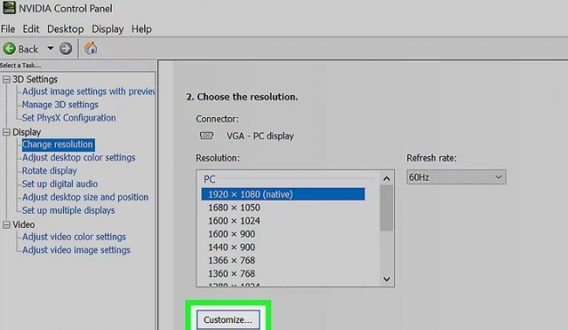This screenshot has width=568, height=330.
Task: Select Change resolution task
Action: click(58, 144)
